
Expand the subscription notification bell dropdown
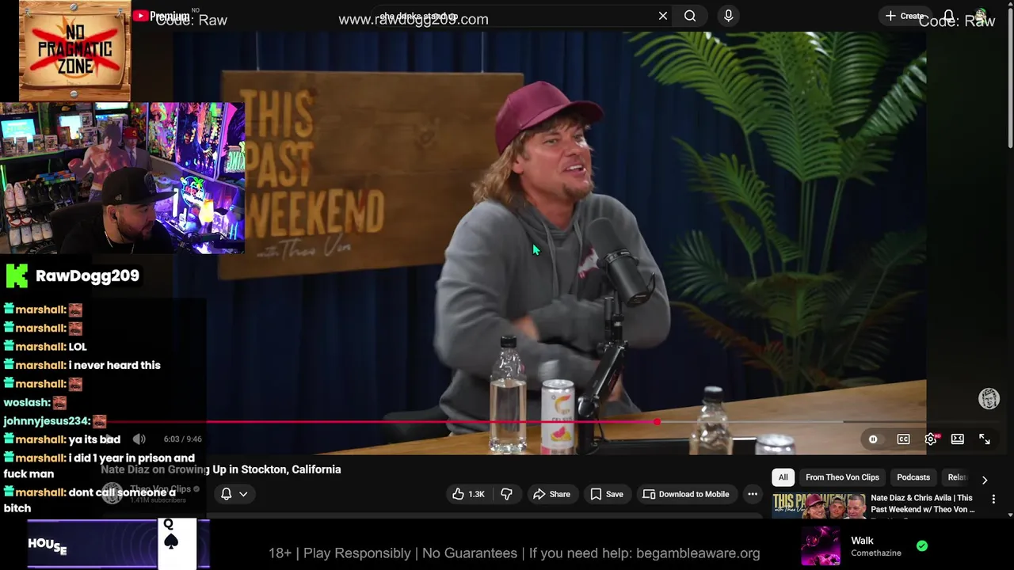(x=234, y=494)
